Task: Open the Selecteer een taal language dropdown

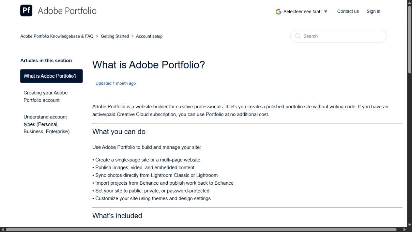Action: point(302,12)
